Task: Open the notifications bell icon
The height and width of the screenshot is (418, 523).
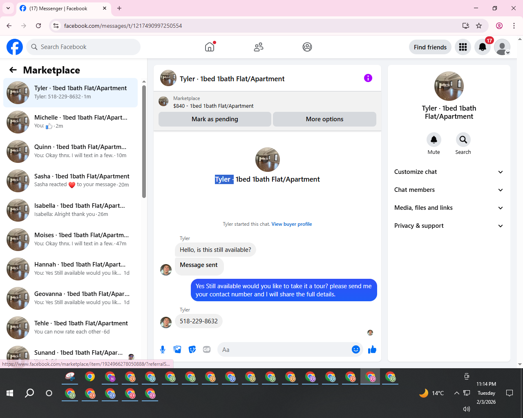Action: pyautogui.click(x=483, y=47)
